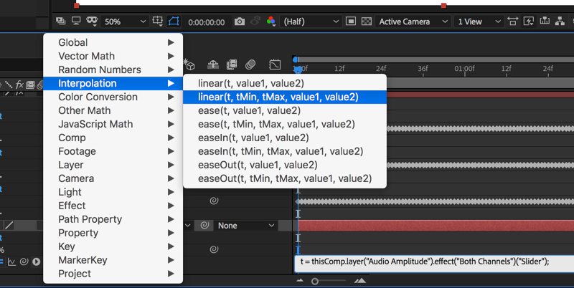Take a snapshot with the camera icon
The width and height of the screenshot is (574, 288).
coord(240,22)
